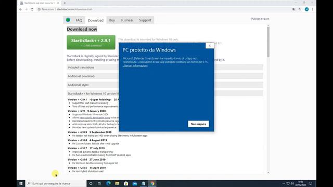Open the Mail app from the taskbar
Screen dimensions: 333x187
[x=135, y=183]
